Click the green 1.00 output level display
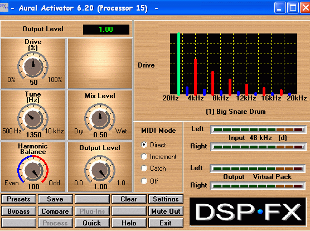Screen dimensions: 310x231 point(106,30)
